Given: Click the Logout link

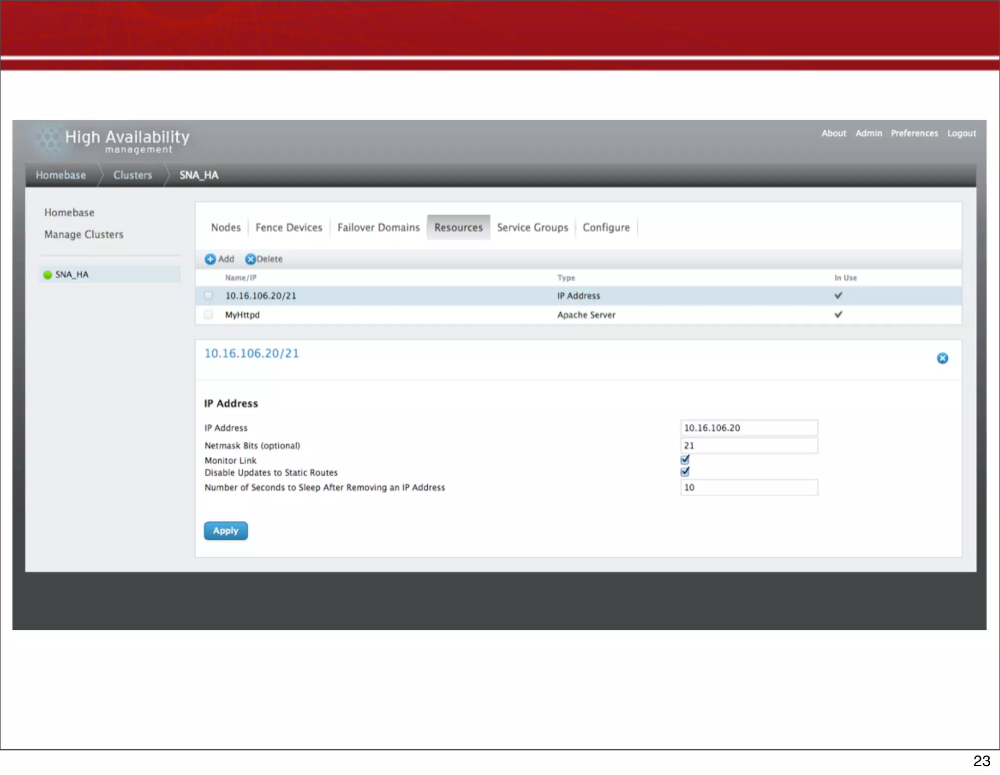Looking at the screenshot, I should pos(961,133).
